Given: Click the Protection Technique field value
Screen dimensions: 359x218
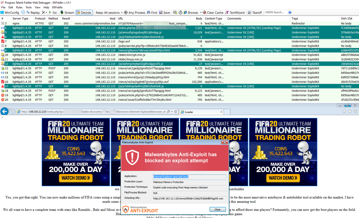Looking at the screenshot, I should pos(189,187).
